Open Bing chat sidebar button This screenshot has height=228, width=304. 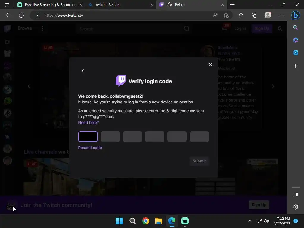click(295, 15)
